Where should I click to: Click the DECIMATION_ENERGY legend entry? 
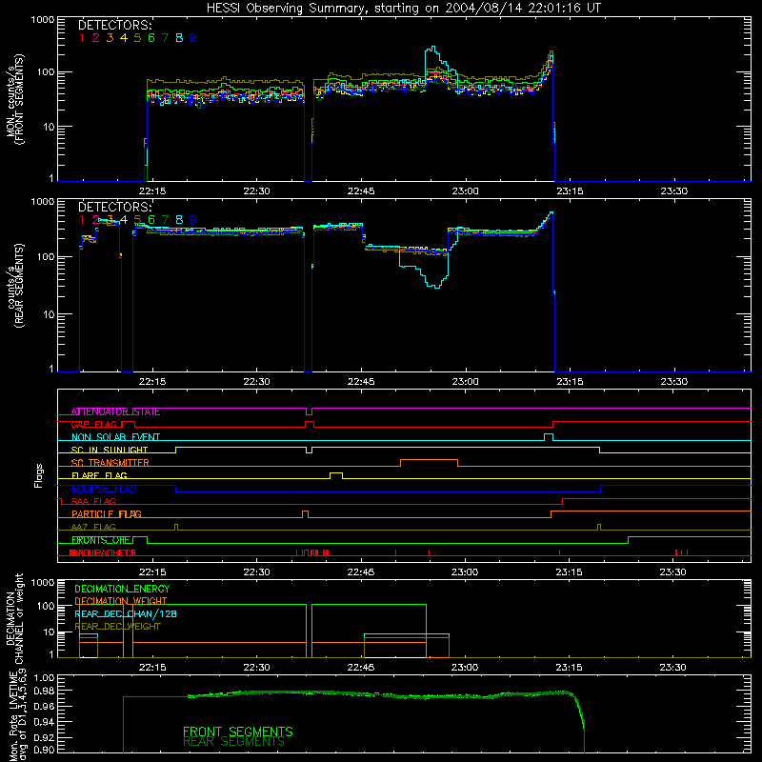[x=122, y=589]
